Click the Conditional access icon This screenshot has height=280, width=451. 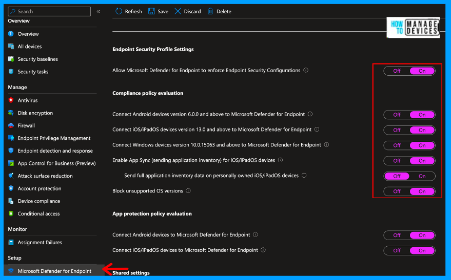tap(11, 214)
